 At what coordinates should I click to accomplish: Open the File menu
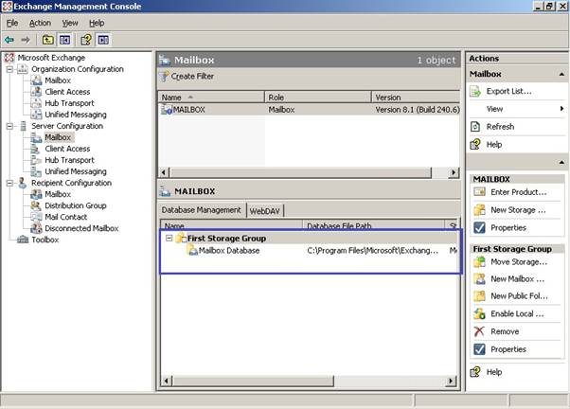click(x=12, y=23)
